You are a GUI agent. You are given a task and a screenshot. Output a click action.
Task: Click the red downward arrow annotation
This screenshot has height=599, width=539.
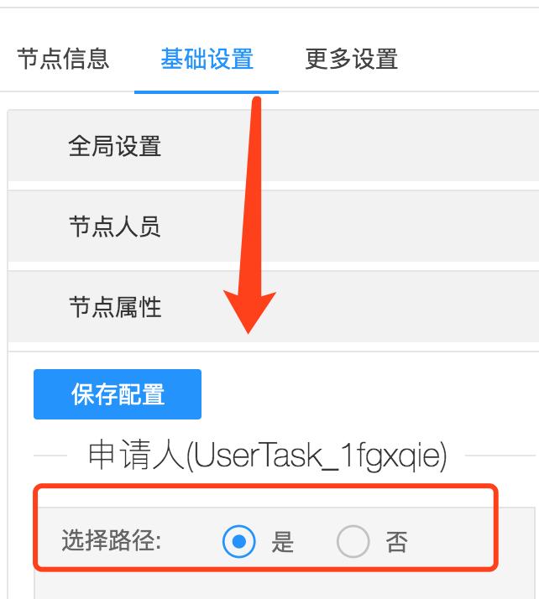click(x=251, y=214)
